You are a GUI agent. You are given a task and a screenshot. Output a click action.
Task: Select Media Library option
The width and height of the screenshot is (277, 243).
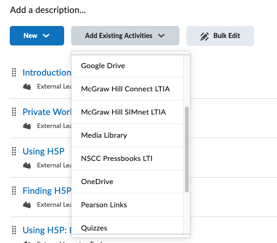point(127,135)
